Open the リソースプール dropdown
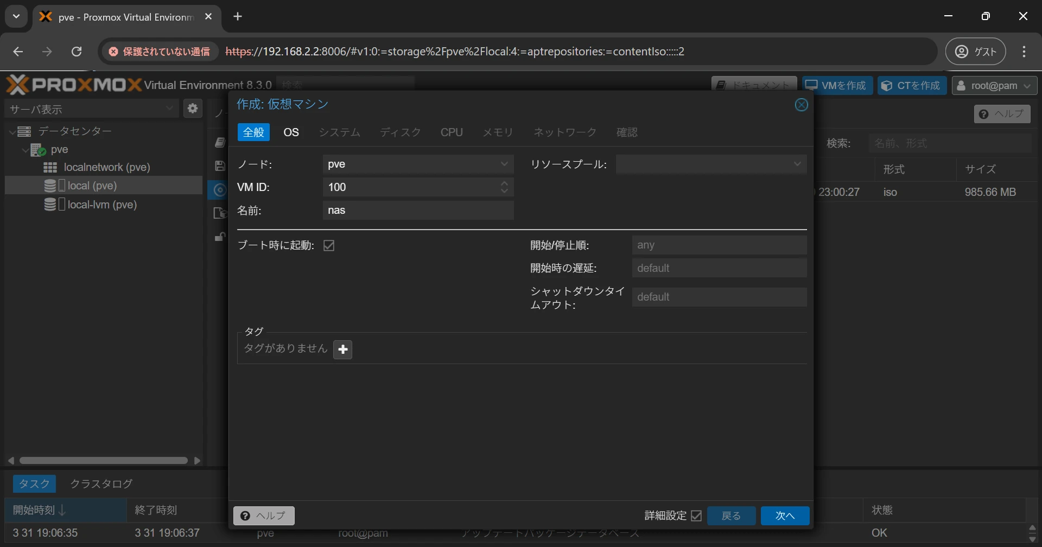The width and height of the screenshot is (1042, 547). pyautogui.click(x=797, y=164)
